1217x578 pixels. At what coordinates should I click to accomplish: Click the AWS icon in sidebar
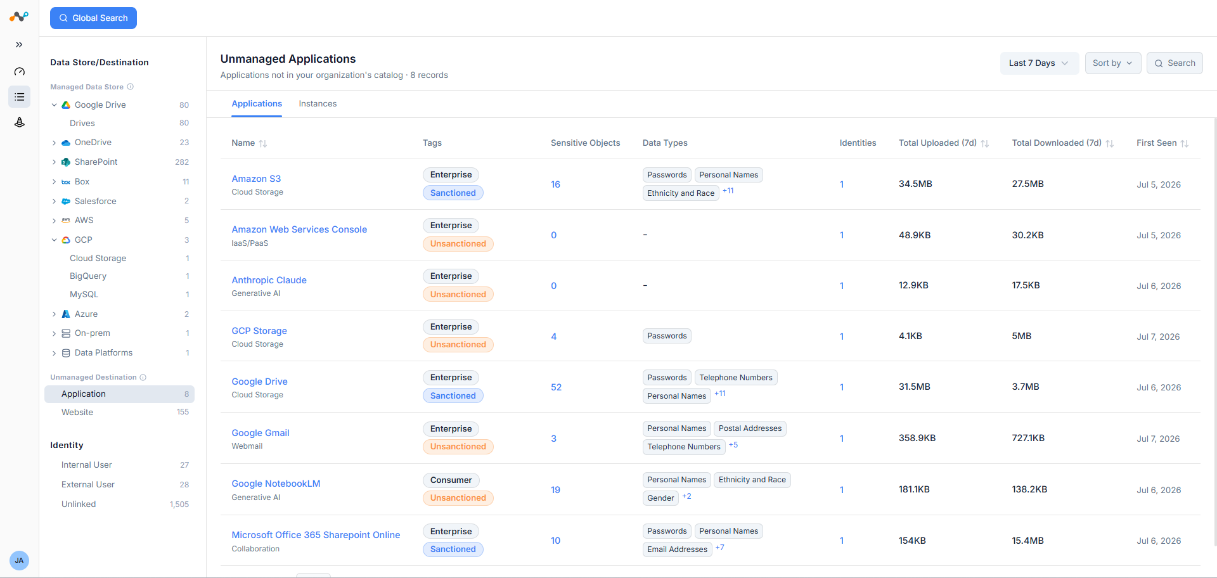(x=66, y=221)
